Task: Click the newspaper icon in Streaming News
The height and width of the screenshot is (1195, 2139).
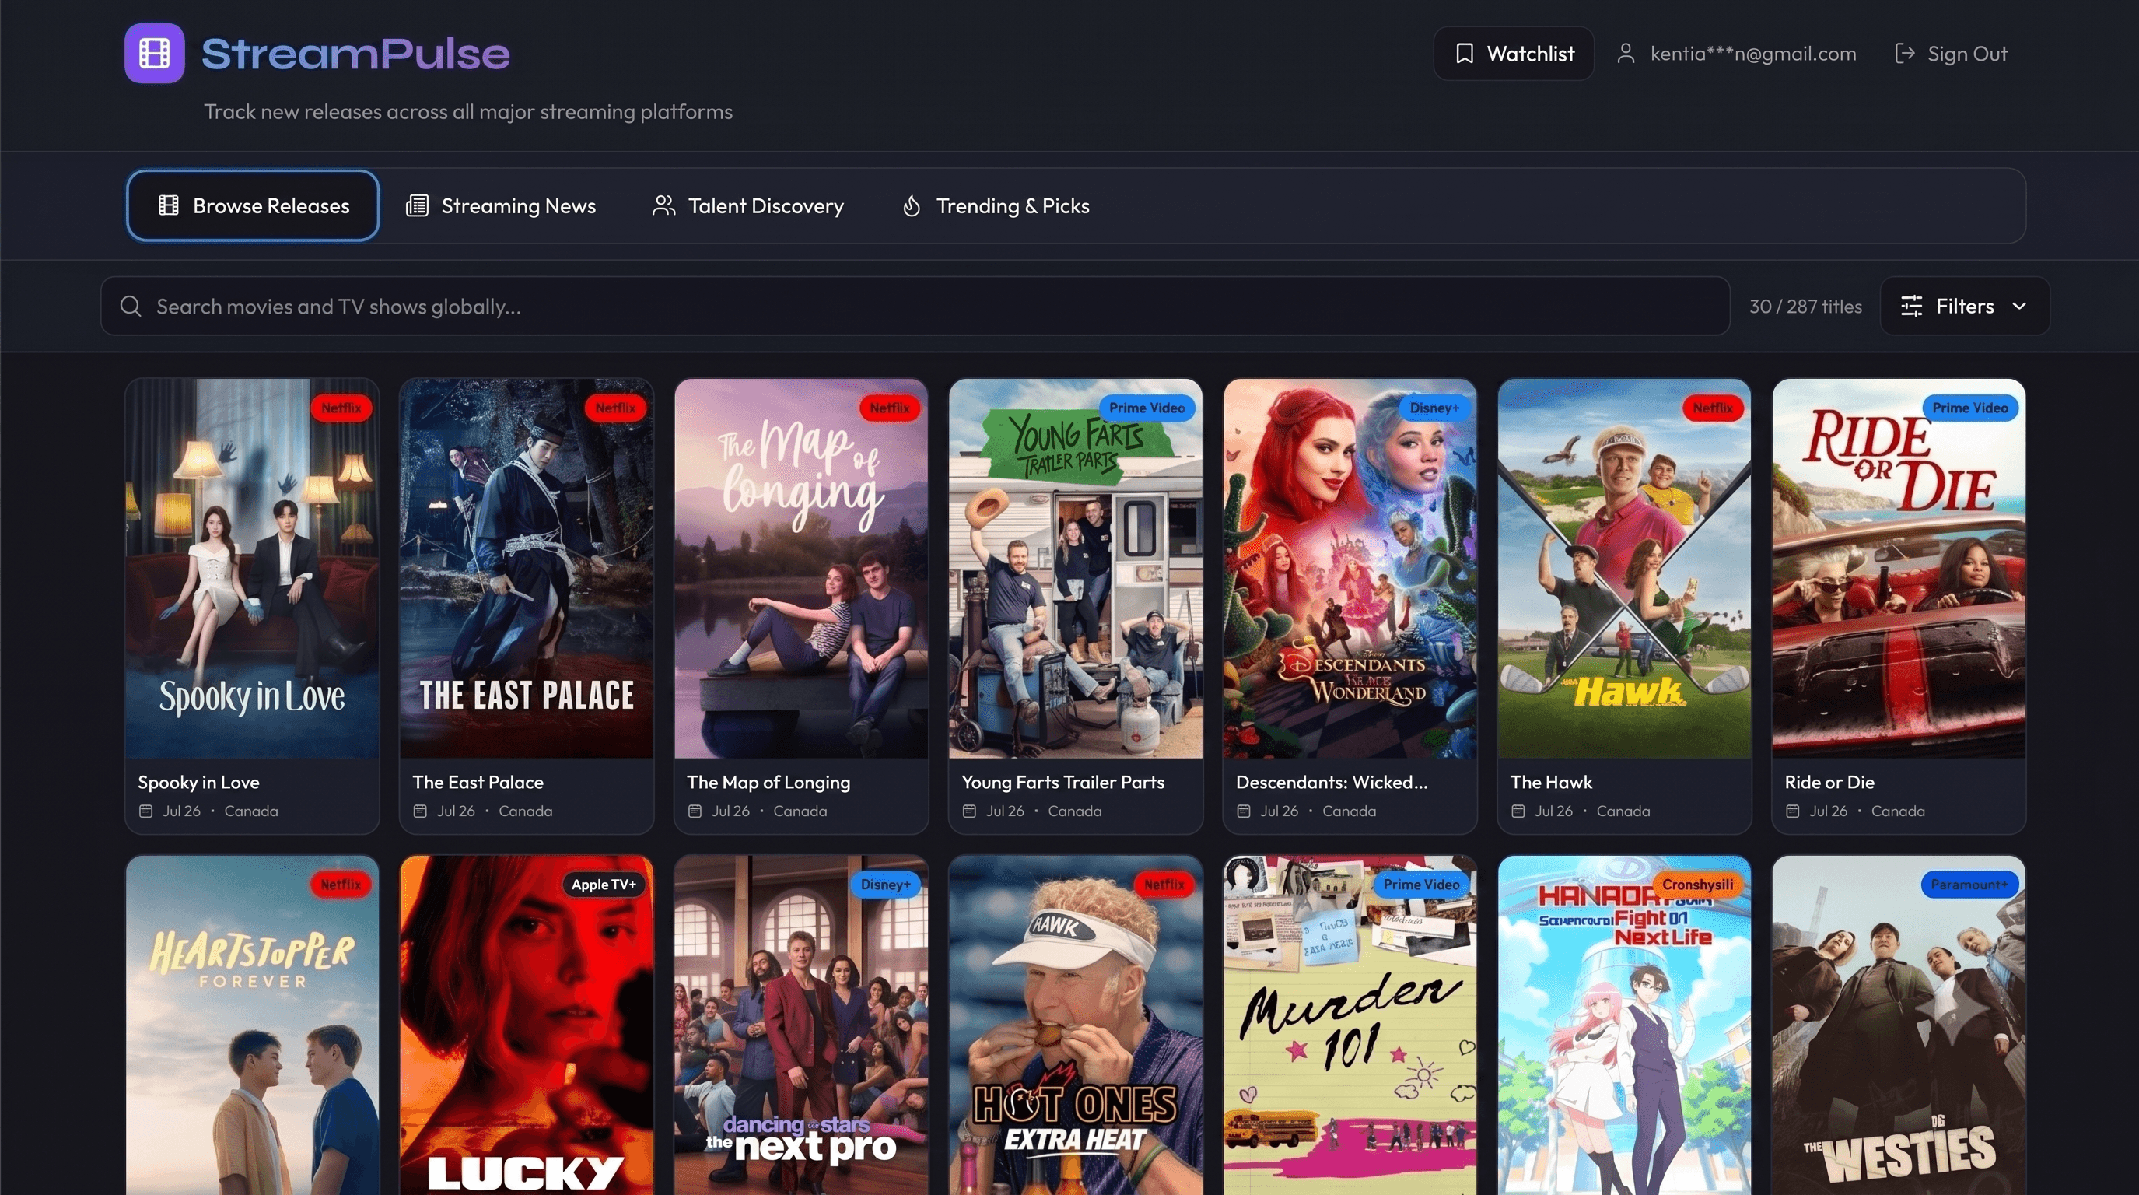Action: (417, 205)
